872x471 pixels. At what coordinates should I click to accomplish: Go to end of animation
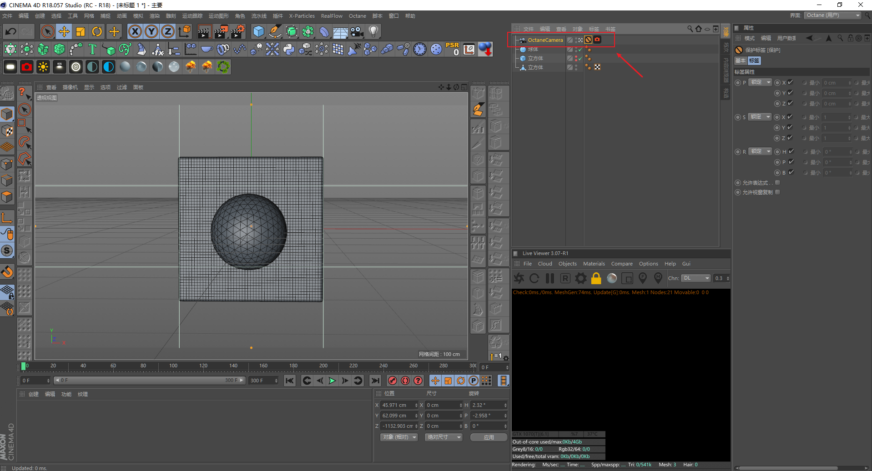375,381
